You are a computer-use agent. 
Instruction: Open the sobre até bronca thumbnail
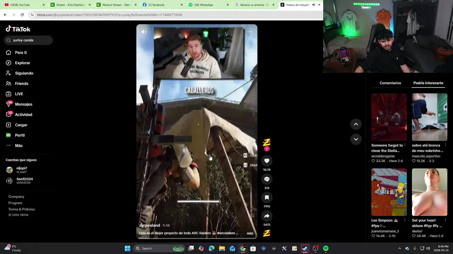click(430, 117)
